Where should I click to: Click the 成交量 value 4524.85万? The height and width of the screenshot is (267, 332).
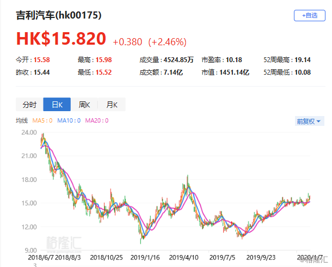point(179,60)
